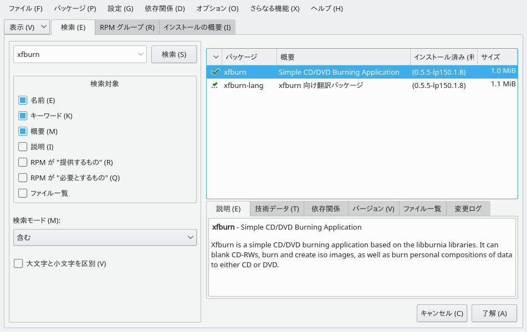Image resolution: width=527 pixels, height=332 pixels.
Task: Enable 大文字と小文字を区別 (V) checkbox
Action: [x=18, y=263]
